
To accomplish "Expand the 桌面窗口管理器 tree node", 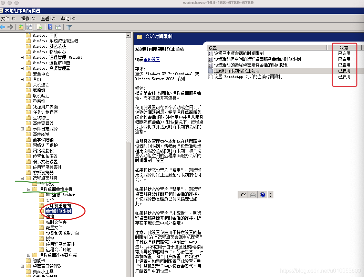I will coord(22,266).
